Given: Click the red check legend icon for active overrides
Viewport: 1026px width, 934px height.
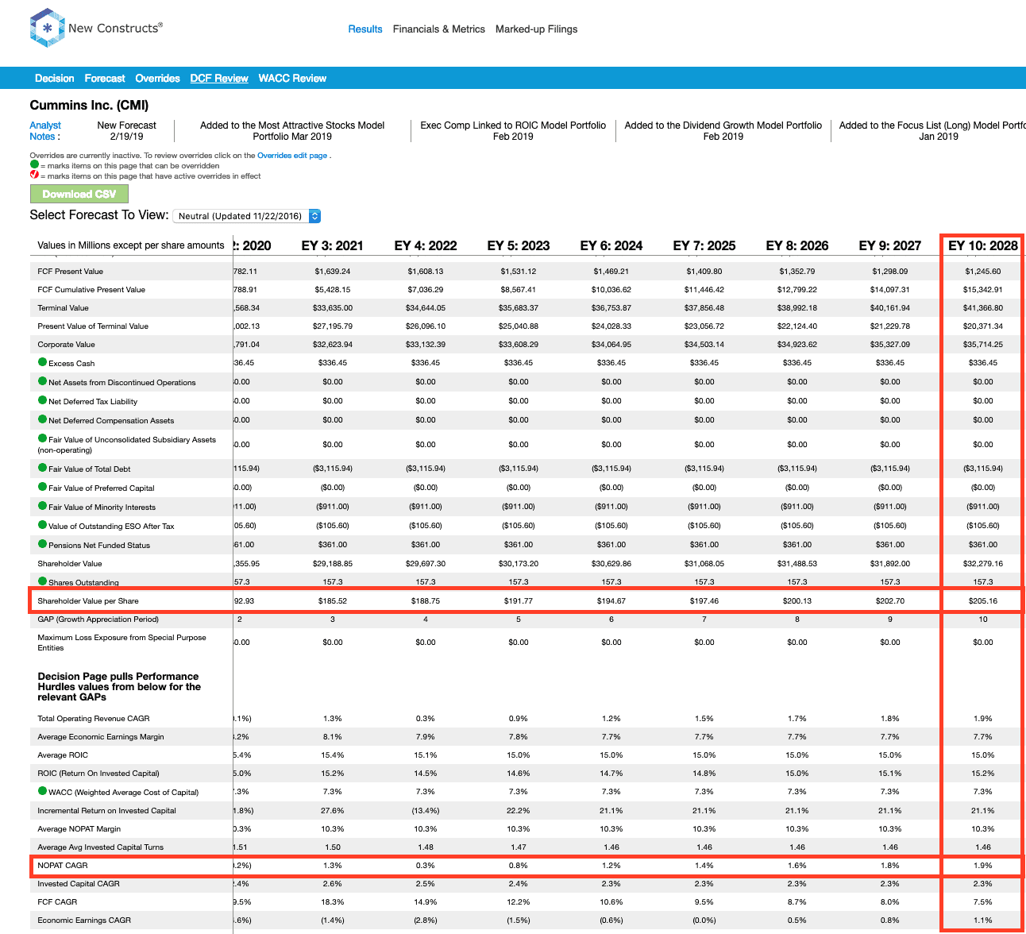Looking at the screenshot, I should pos(34,175).
